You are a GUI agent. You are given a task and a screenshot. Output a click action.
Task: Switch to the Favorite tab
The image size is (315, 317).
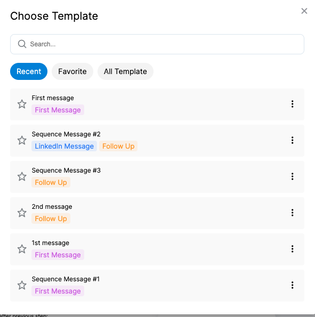click(x=72, y=71)
